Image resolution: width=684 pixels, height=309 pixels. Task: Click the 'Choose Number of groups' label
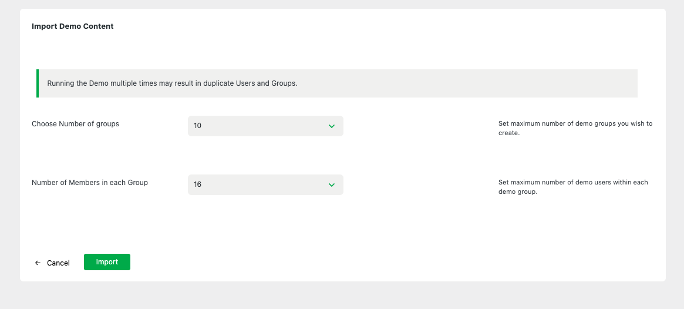[75, 124]
